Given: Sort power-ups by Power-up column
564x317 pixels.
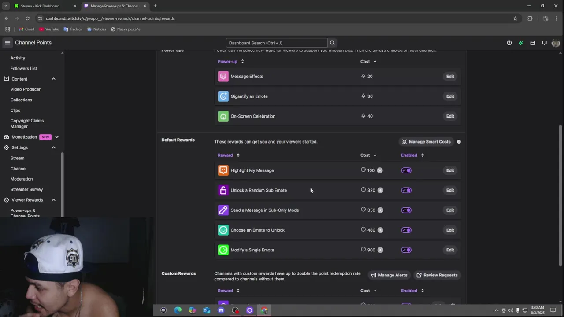Looking at the screenshot, I should pos(231,62).
